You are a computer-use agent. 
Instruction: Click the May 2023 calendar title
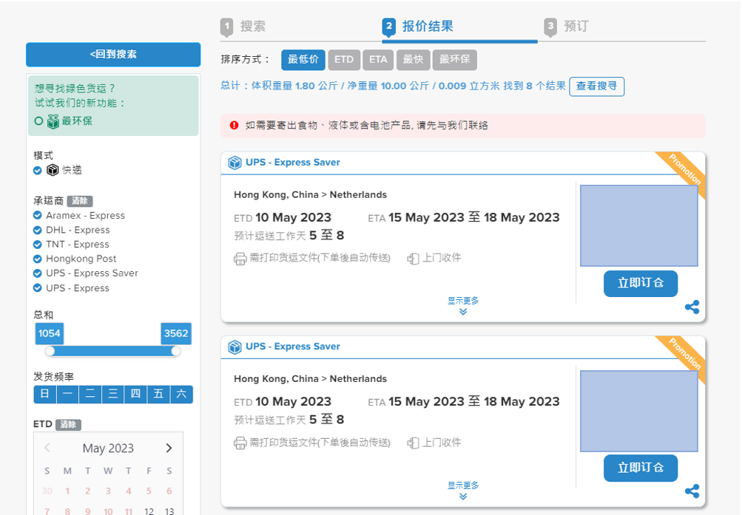108,449
